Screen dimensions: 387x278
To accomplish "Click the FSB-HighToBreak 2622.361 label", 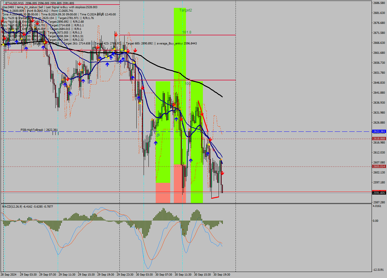I will click(39, 130).
